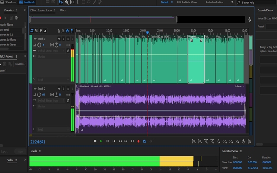Image resolution: width=277 pixels, height=173 pixels.
Task: Move playhead to next marker
Action: pyautogui.click(x=132, y=141)
